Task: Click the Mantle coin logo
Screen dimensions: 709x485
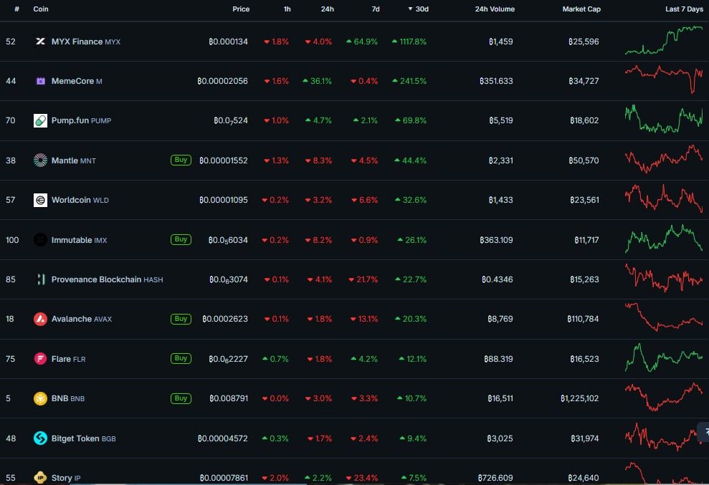Action: (40, 160)
